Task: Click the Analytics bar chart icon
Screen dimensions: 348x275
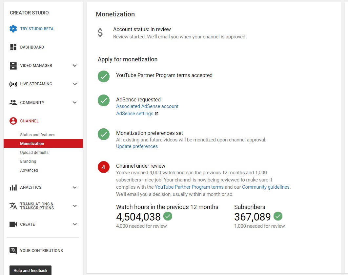Action: 13,187
